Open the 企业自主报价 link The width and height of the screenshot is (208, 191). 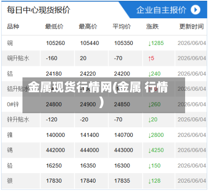(x=161, y=10)
